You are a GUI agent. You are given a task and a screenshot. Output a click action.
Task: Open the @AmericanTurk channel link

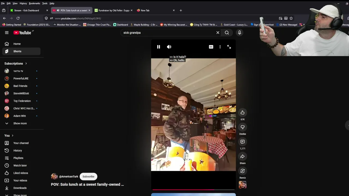pos(68,176)
